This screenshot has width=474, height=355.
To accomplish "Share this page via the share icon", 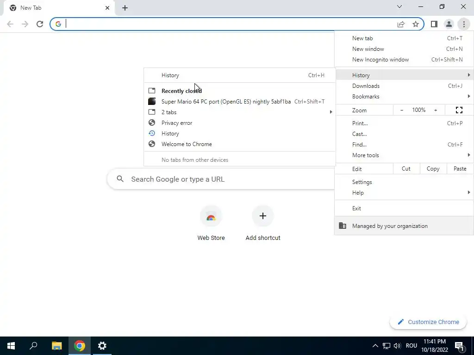I will [x=401, y=24].
